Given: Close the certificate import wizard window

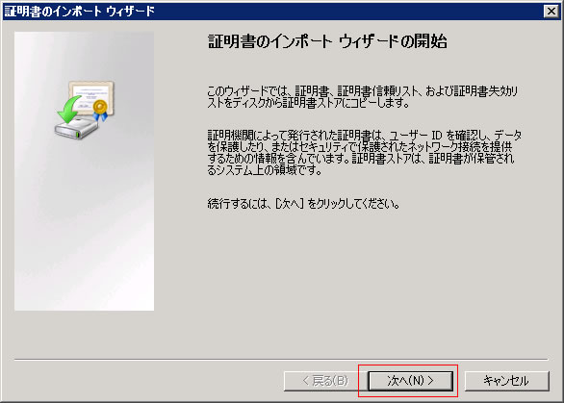Looking at the screenshot, I should [551, 12].
